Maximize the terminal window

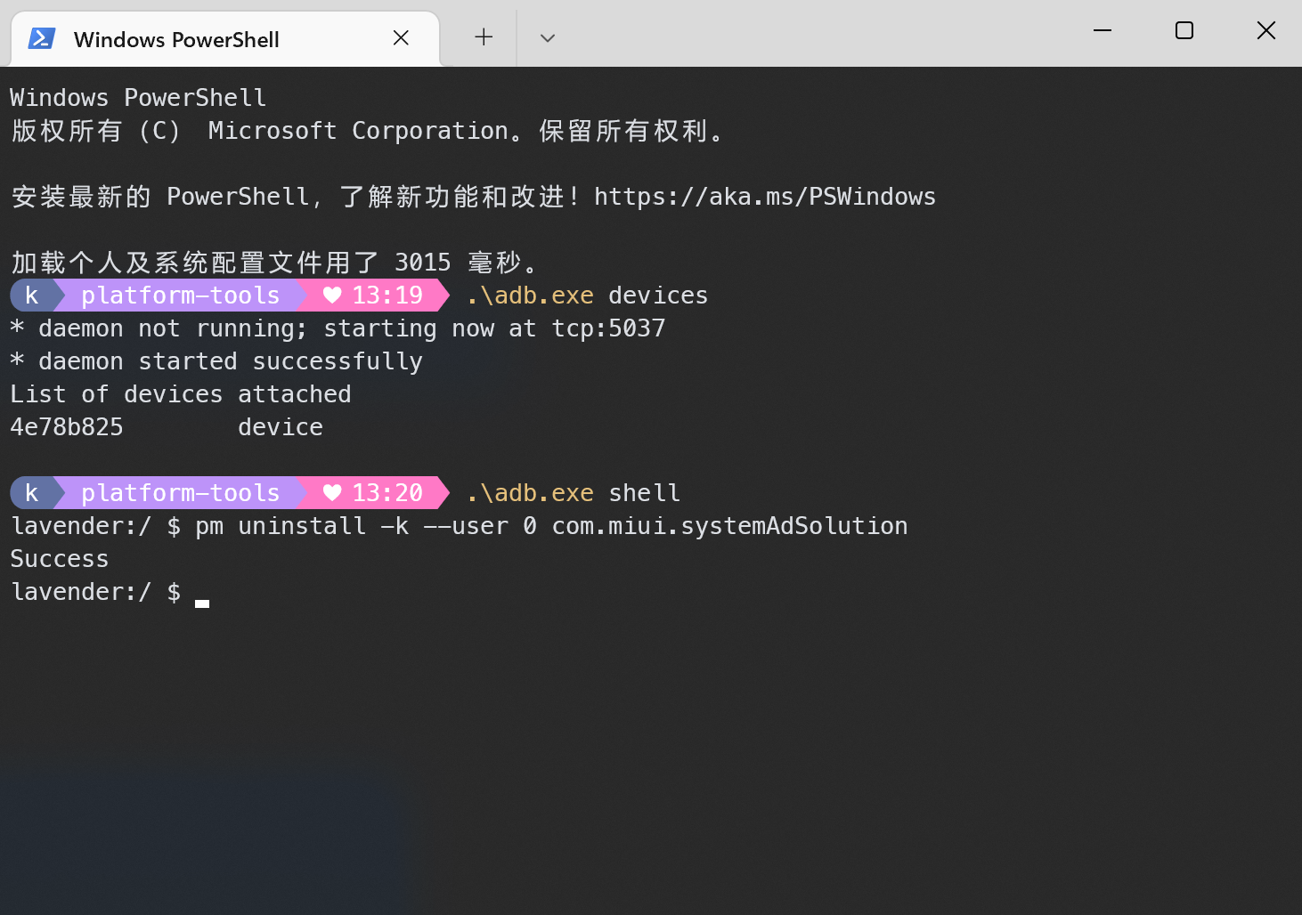pyautogui.click(x=1184, y=30)
